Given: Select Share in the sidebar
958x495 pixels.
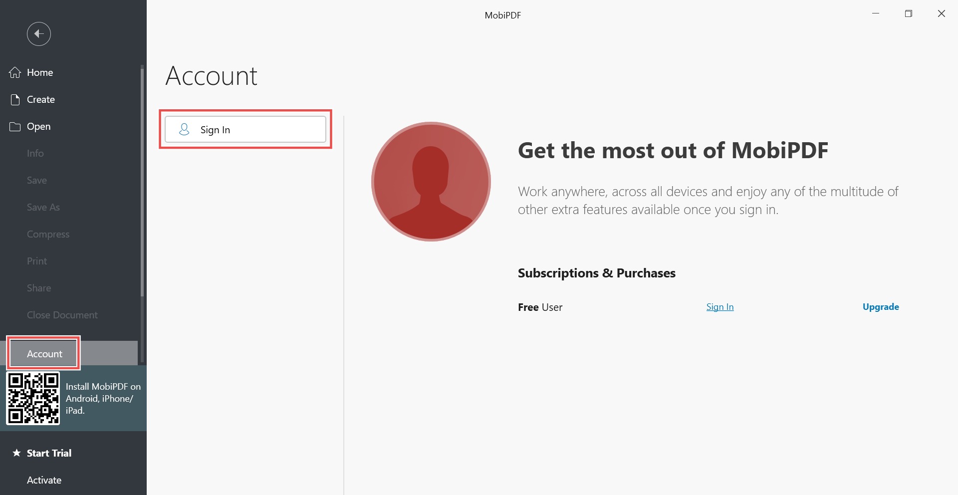Looking at the screenshot, I should pos(69,288).
